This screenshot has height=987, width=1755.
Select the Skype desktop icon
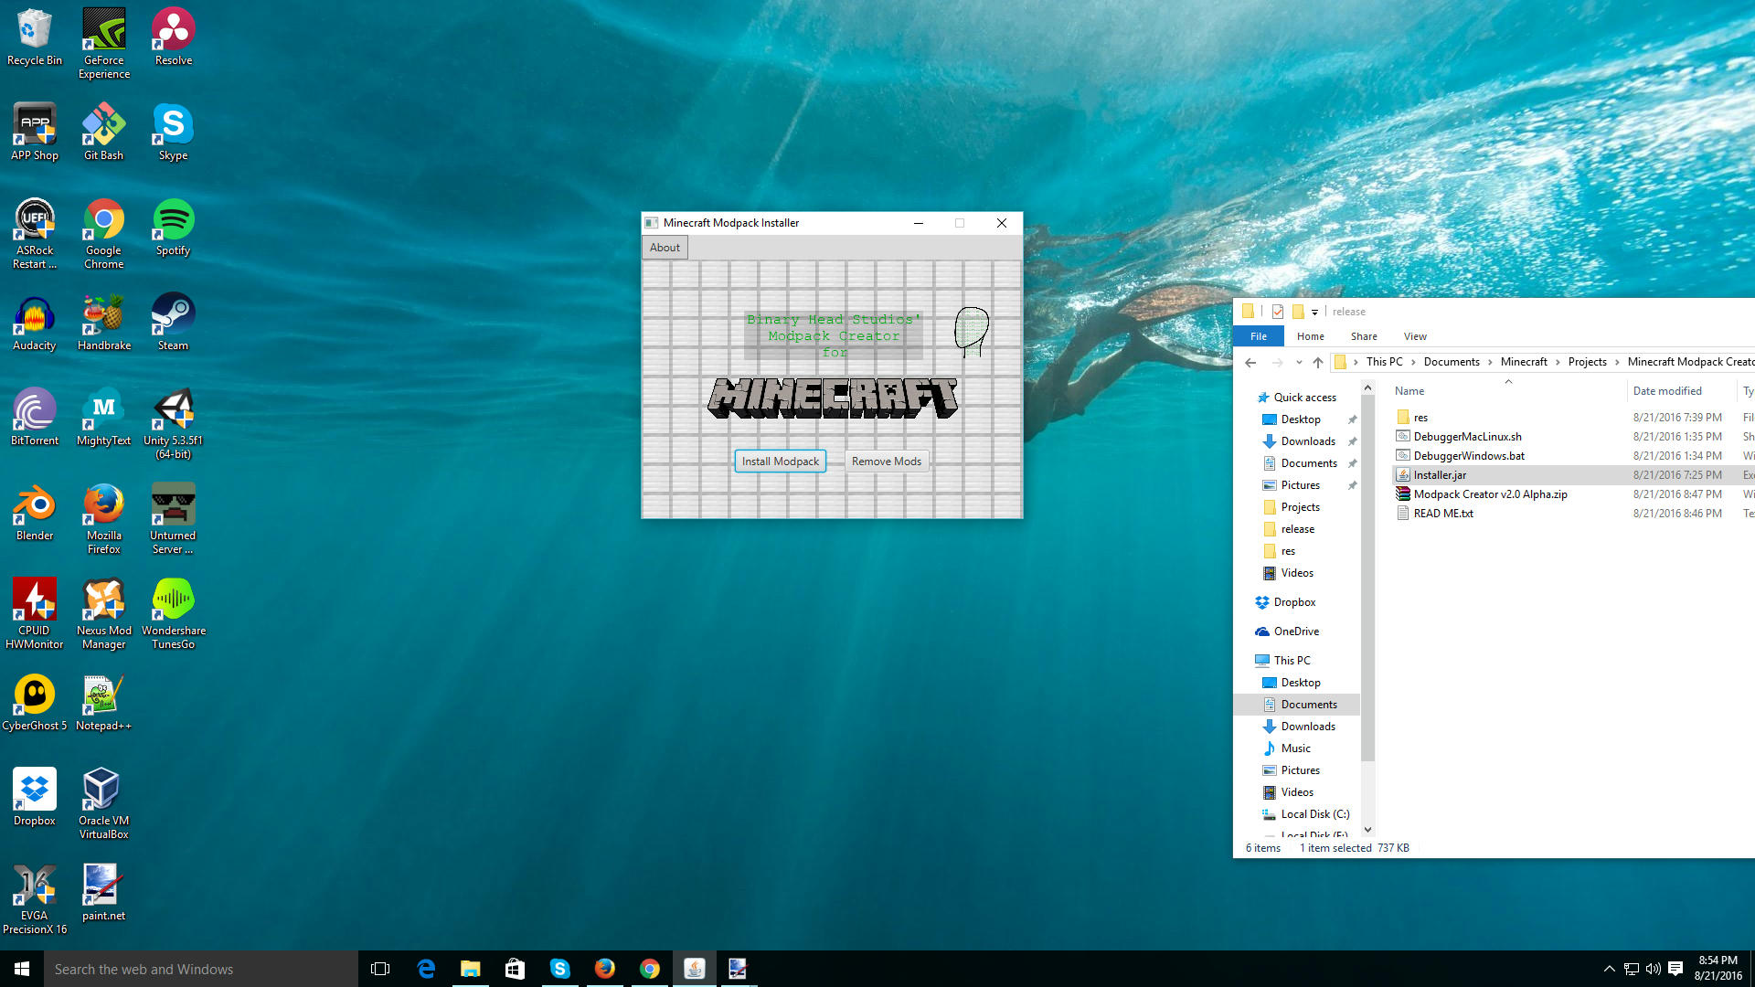pyautogui.click(x=174, y=133)
